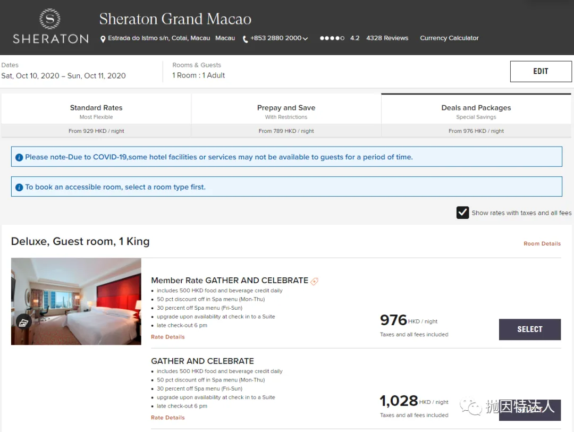Expand the phone number dropdown
The width and height of the screenshot is (574, 432).
pyautogui.click(x=305, y=39)
